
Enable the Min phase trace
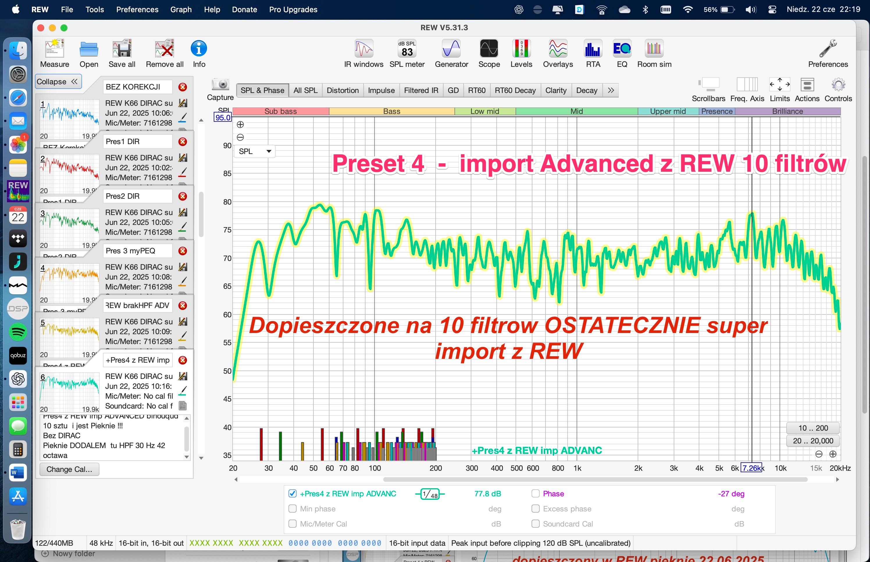(x=293, y=508)
